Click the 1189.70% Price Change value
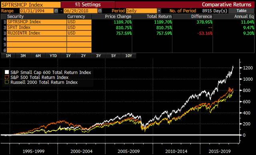The image size is (256, 155). tap(123, 22)
